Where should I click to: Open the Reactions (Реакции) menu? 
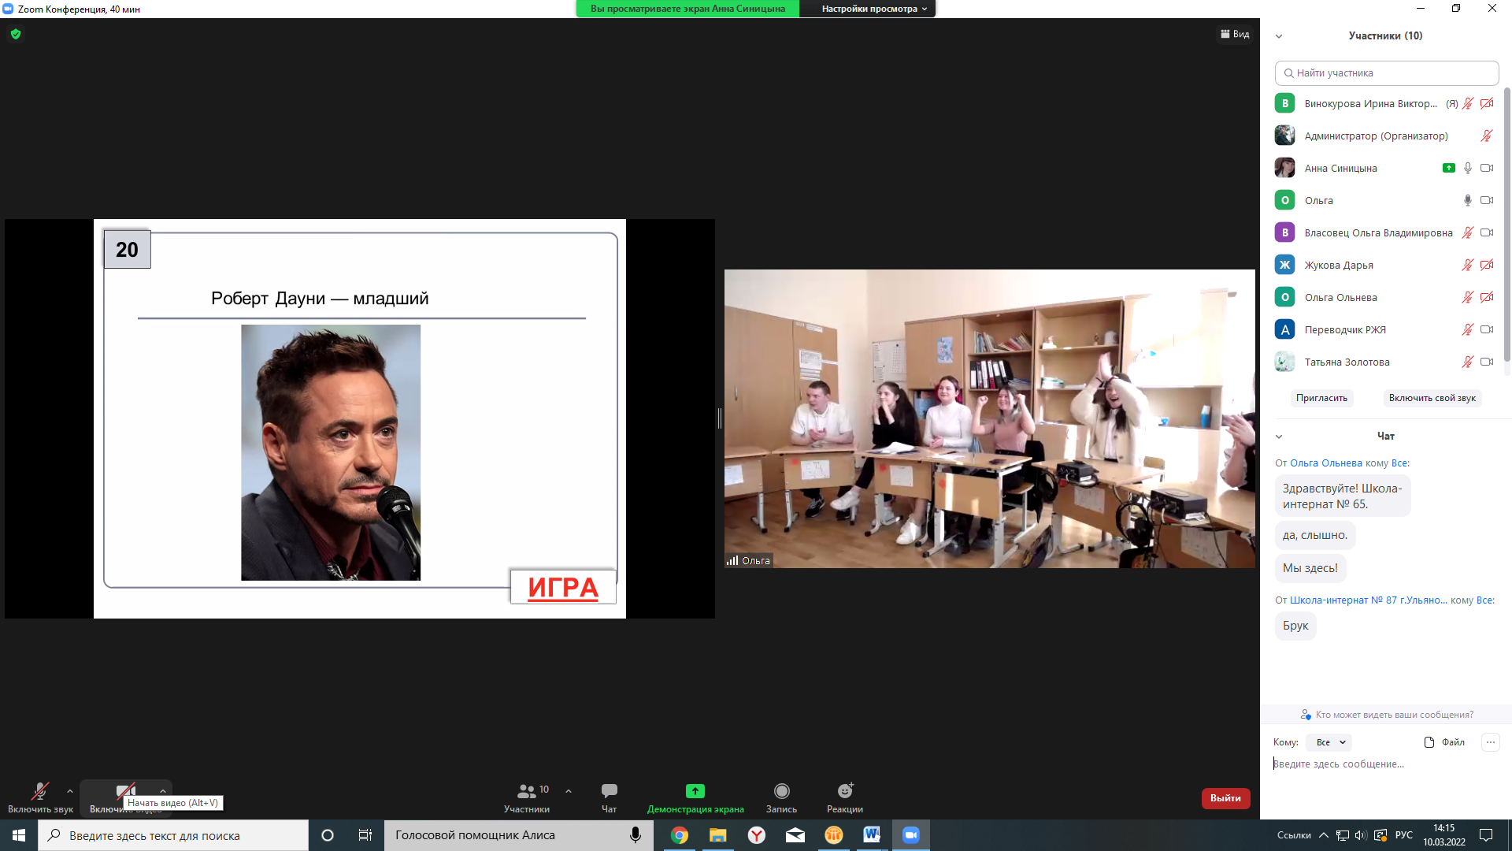[x=844, y=797]
